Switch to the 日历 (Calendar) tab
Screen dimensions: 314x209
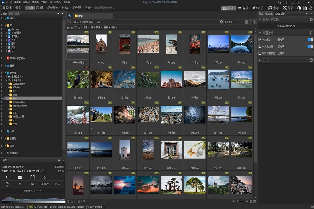[17, 14]
